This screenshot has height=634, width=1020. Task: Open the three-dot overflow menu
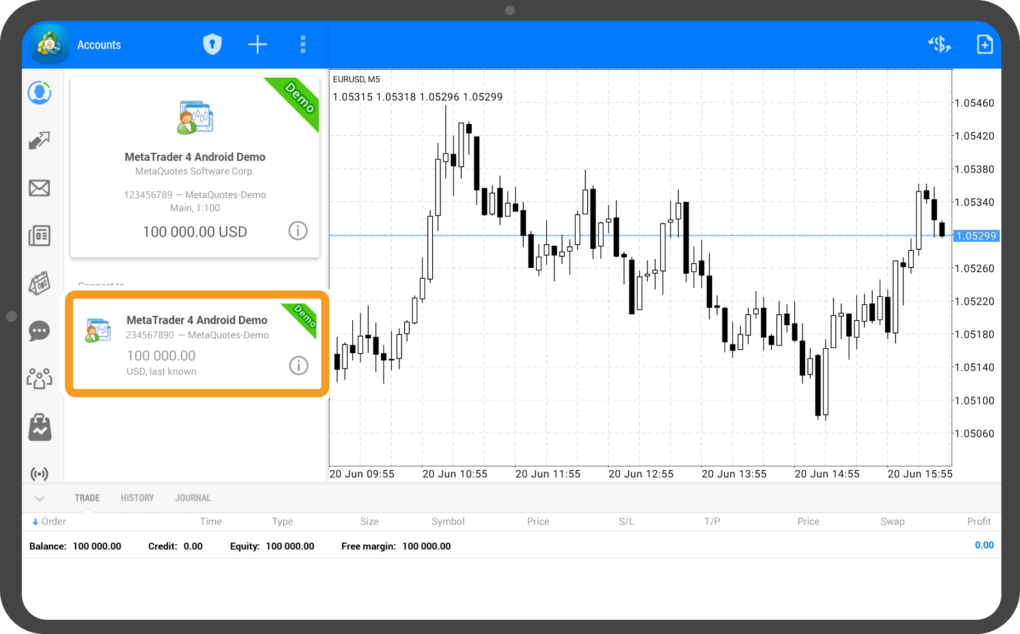click(x=303, y=44)
